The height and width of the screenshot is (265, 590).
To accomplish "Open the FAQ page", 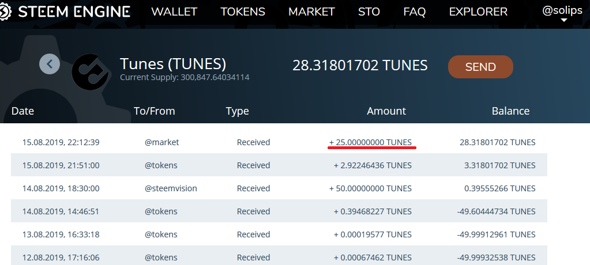I will pos(414,12).
